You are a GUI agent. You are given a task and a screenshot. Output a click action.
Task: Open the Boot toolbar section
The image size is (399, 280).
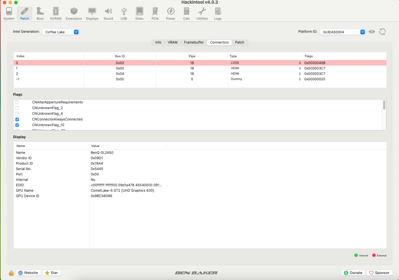coord(40,14)
